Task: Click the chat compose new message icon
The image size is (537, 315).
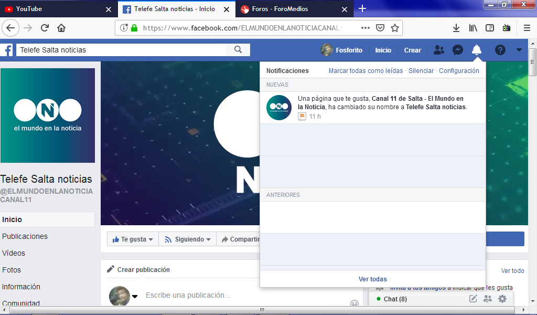Action: tap(473, 299)
